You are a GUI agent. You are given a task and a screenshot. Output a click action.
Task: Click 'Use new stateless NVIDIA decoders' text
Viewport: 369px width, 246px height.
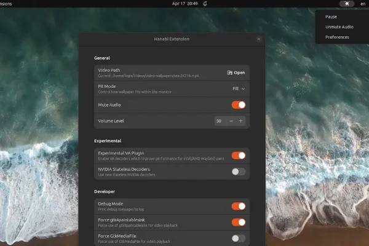point(126,175)
